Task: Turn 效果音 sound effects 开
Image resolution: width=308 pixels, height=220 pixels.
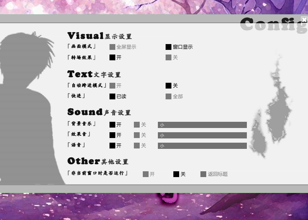Action: click(115, 135)
